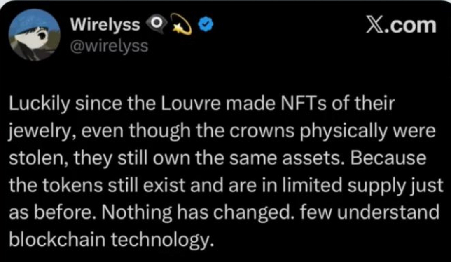
Task: Click the X.com watermark
Action: (400, 26)
